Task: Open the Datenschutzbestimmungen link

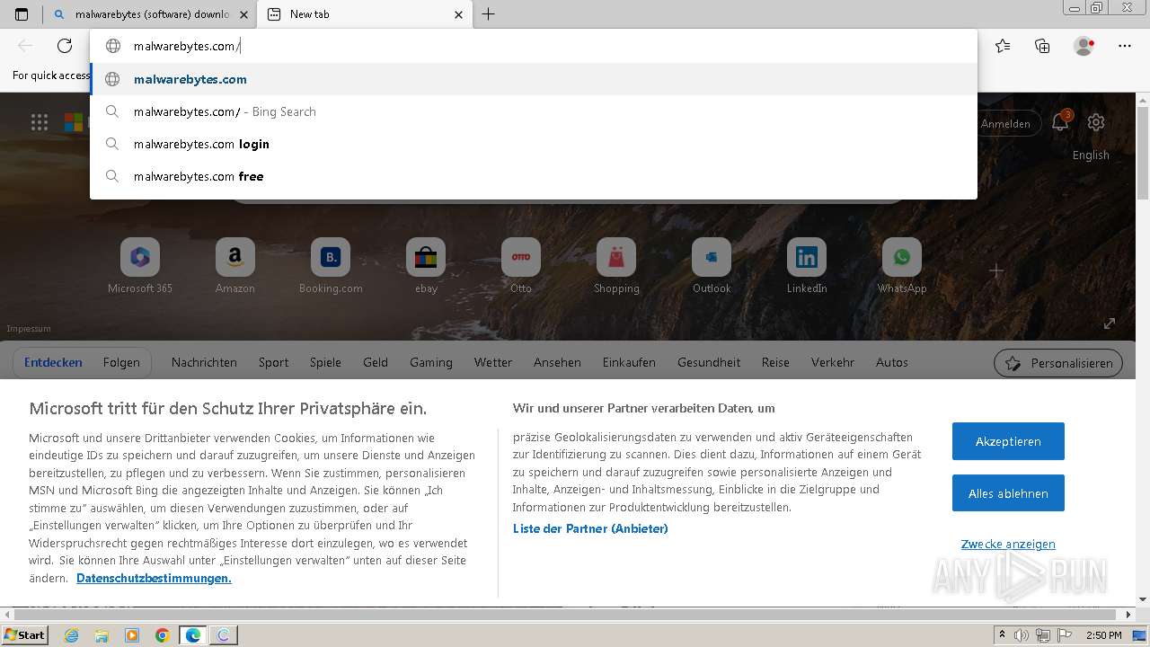Action: [x=154, y=578]
